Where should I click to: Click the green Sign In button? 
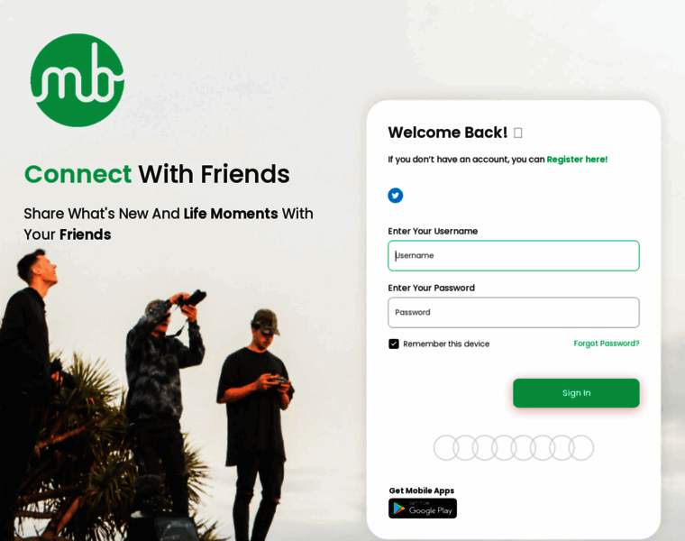click(x=576, y=393)
